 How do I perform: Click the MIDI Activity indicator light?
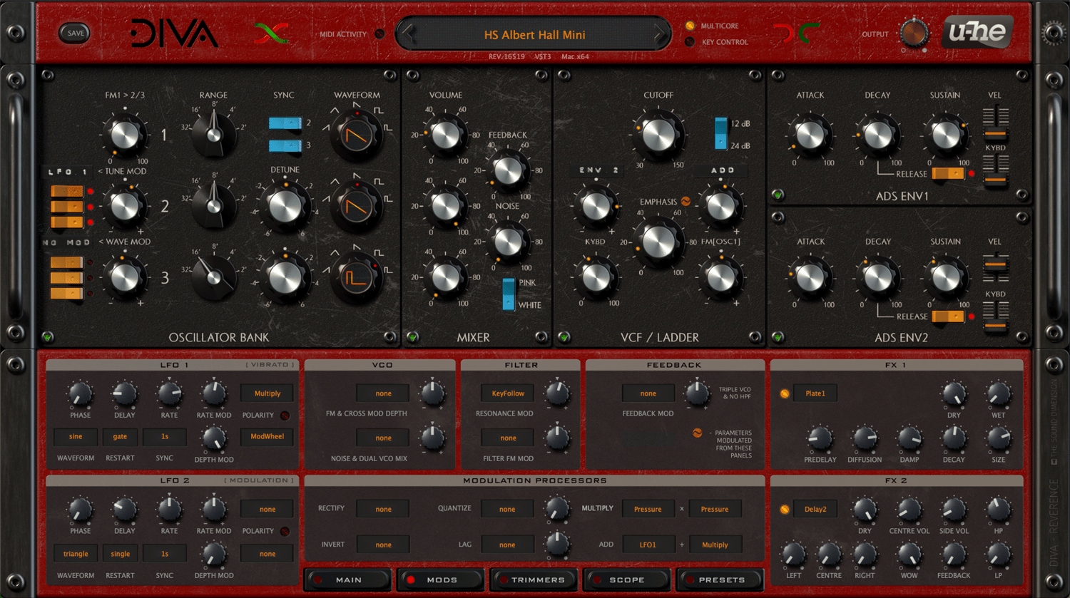point(379,34)
